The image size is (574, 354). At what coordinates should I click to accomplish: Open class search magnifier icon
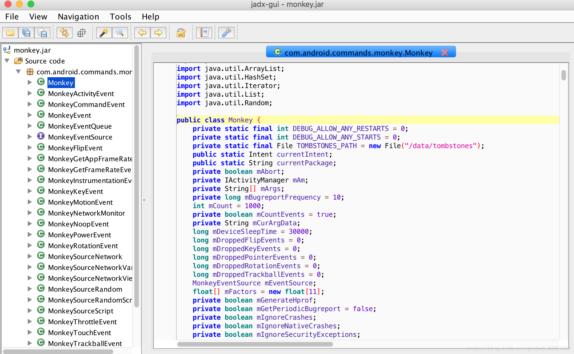tap(120, 33)
